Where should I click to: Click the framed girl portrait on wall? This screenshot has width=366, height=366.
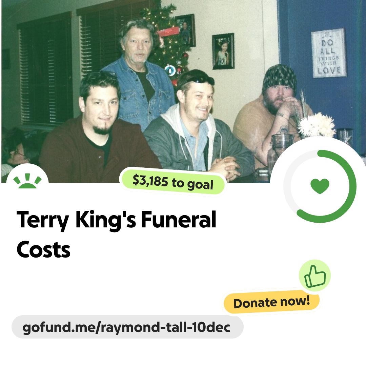[x=223, y=52]
